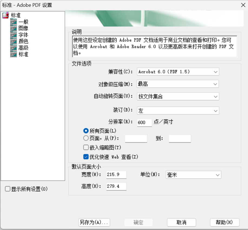Open the 装订(B) dropdown
248x230 pixels.
click(x=178, y=110)
